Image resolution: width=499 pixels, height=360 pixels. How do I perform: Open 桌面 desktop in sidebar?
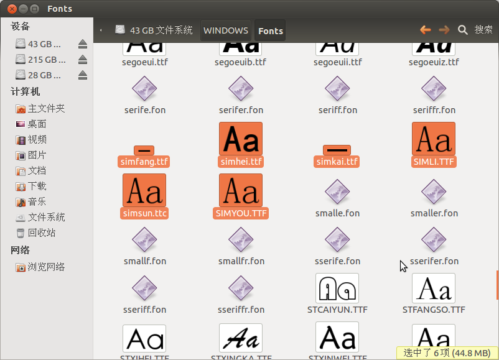[31, 124]
